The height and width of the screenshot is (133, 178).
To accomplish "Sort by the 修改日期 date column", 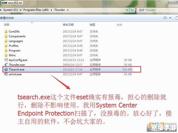I will click(68, 25).
